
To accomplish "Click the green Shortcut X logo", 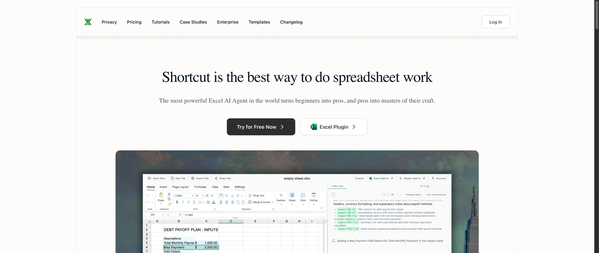I will pos(88,22).
